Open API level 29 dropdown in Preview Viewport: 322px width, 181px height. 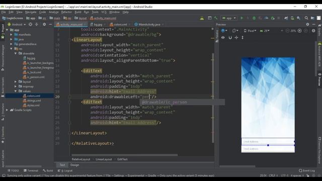tap(265, 31)
